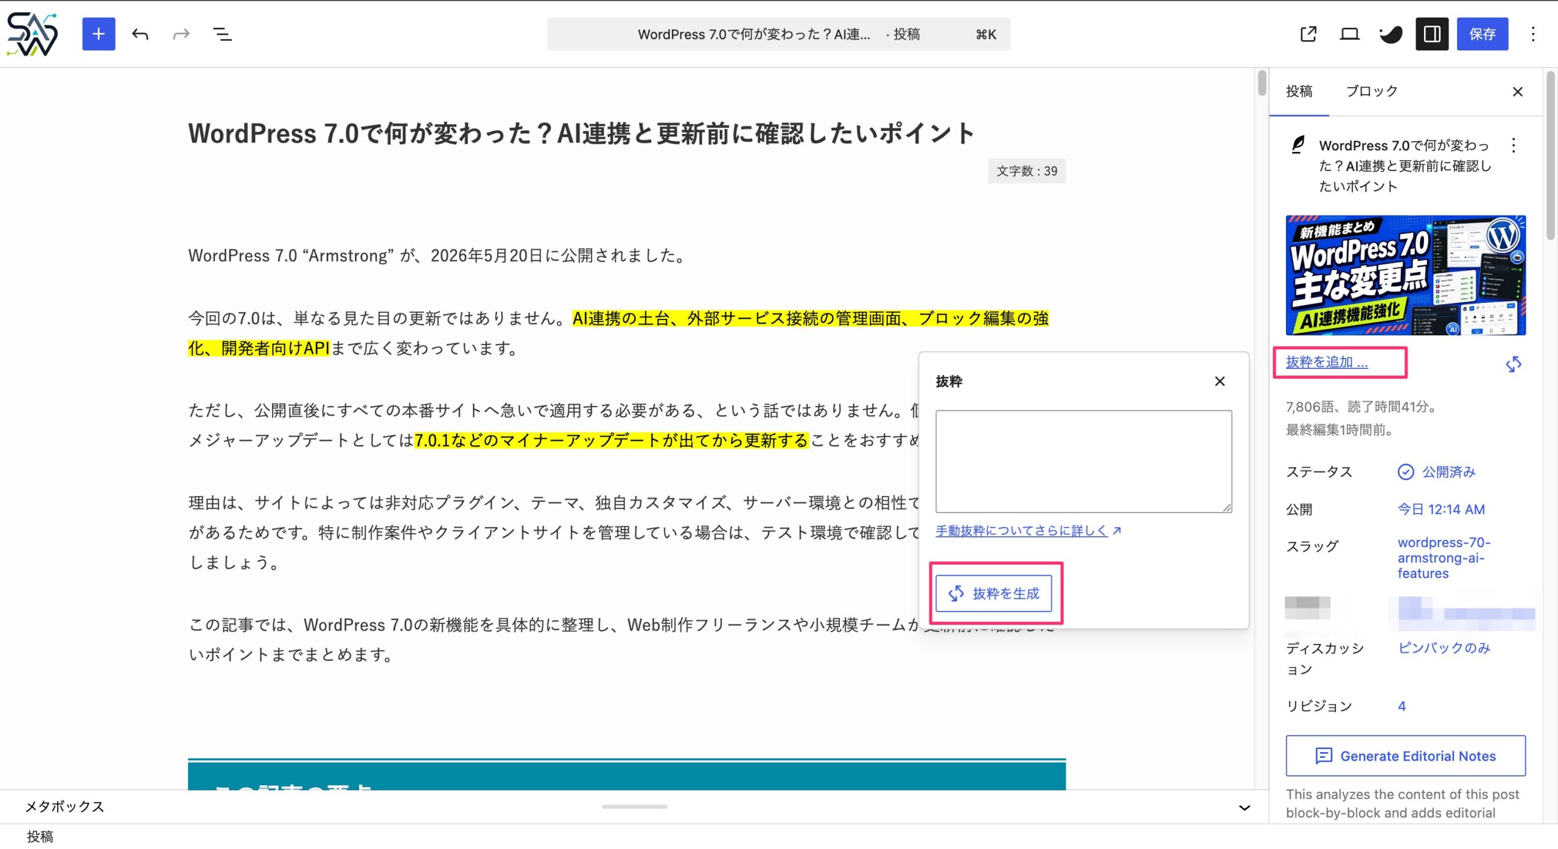The image size is (1558, 849).
Task: View the post in a new tab
Action: 1308,34
